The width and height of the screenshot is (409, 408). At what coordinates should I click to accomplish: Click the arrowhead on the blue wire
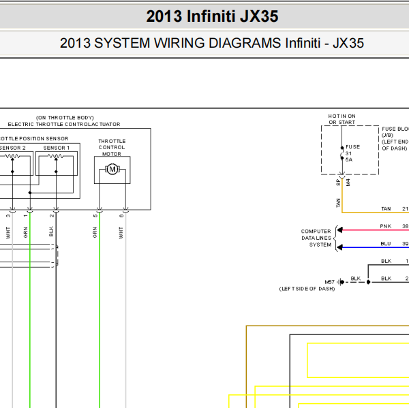click(x=339, y=247)
